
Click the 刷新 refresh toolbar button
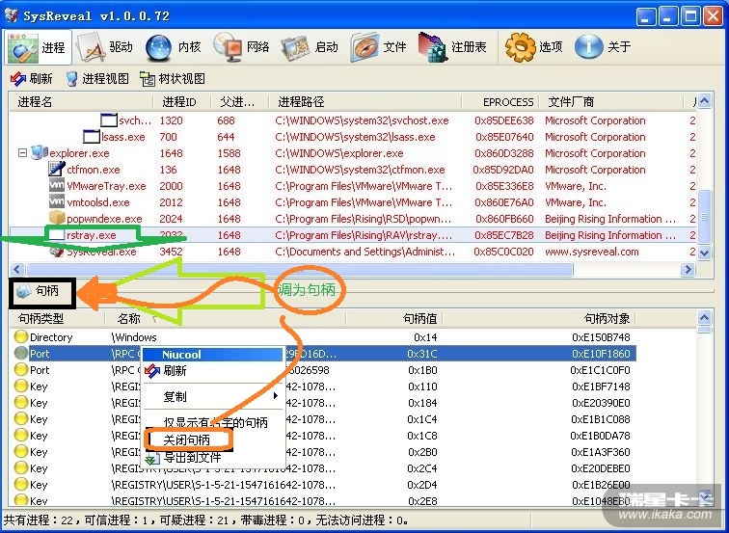click(31, 78)
